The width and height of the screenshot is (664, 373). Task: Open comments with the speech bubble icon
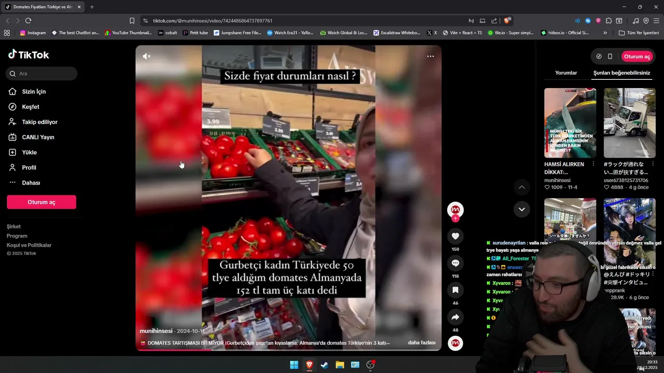[455, 263]
